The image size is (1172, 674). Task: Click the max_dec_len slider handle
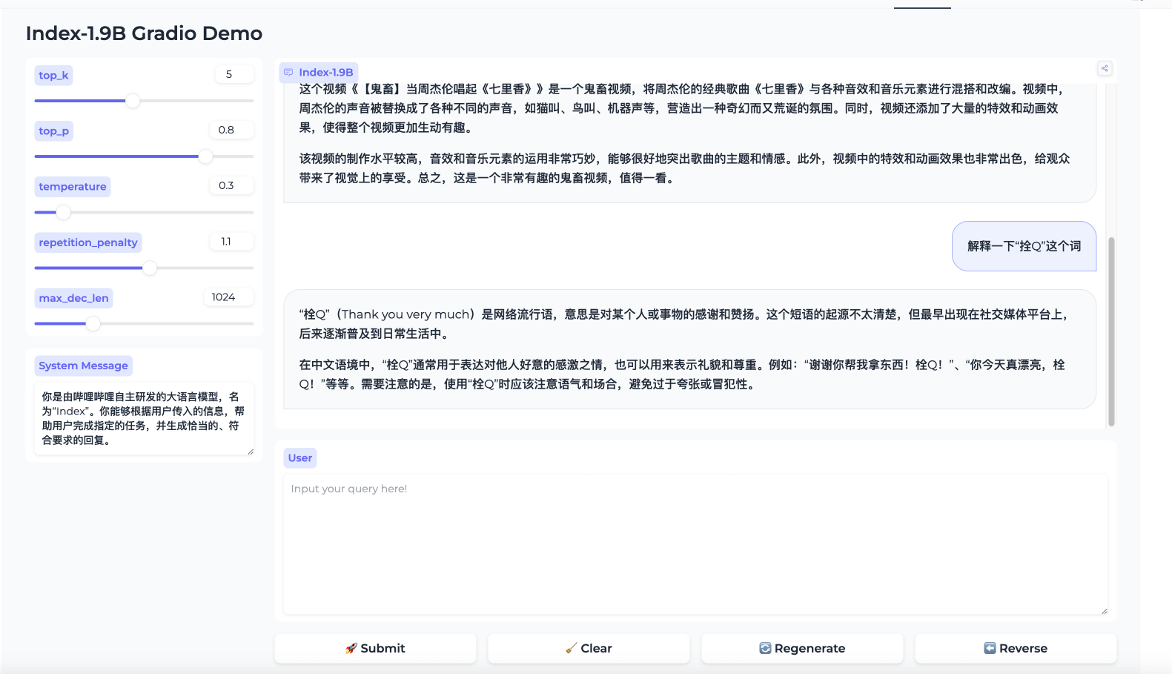pos(93,323)
